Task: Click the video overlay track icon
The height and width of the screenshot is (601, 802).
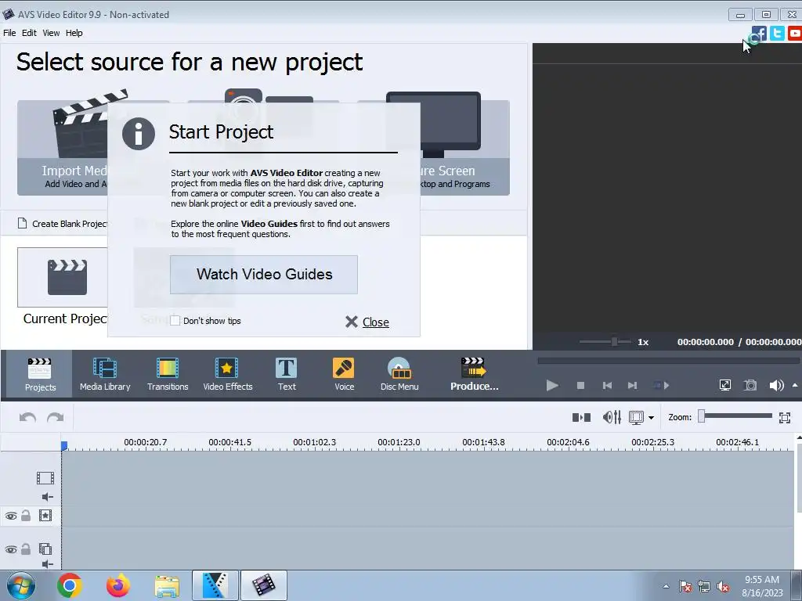Action: pos(45,549)
